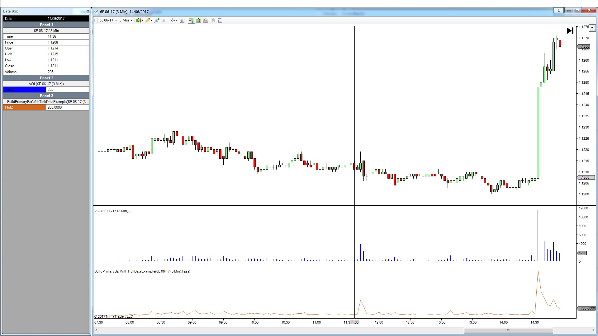Viewport: 598px width, 336px height.
Task: Click the orange Plot2 color swatch
Action: [25, 107]
